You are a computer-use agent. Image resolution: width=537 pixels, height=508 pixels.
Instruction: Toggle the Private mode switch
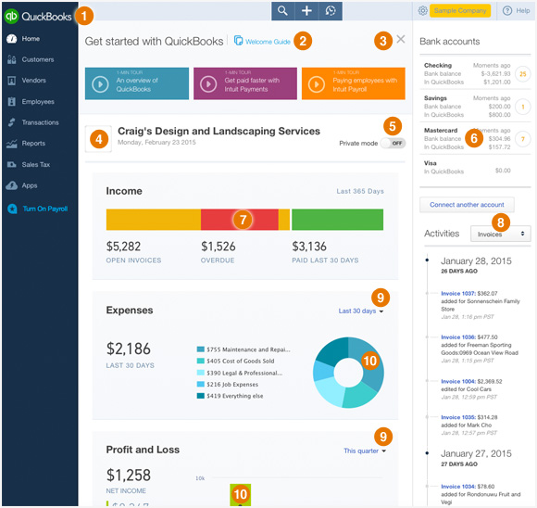pos(393,143)
